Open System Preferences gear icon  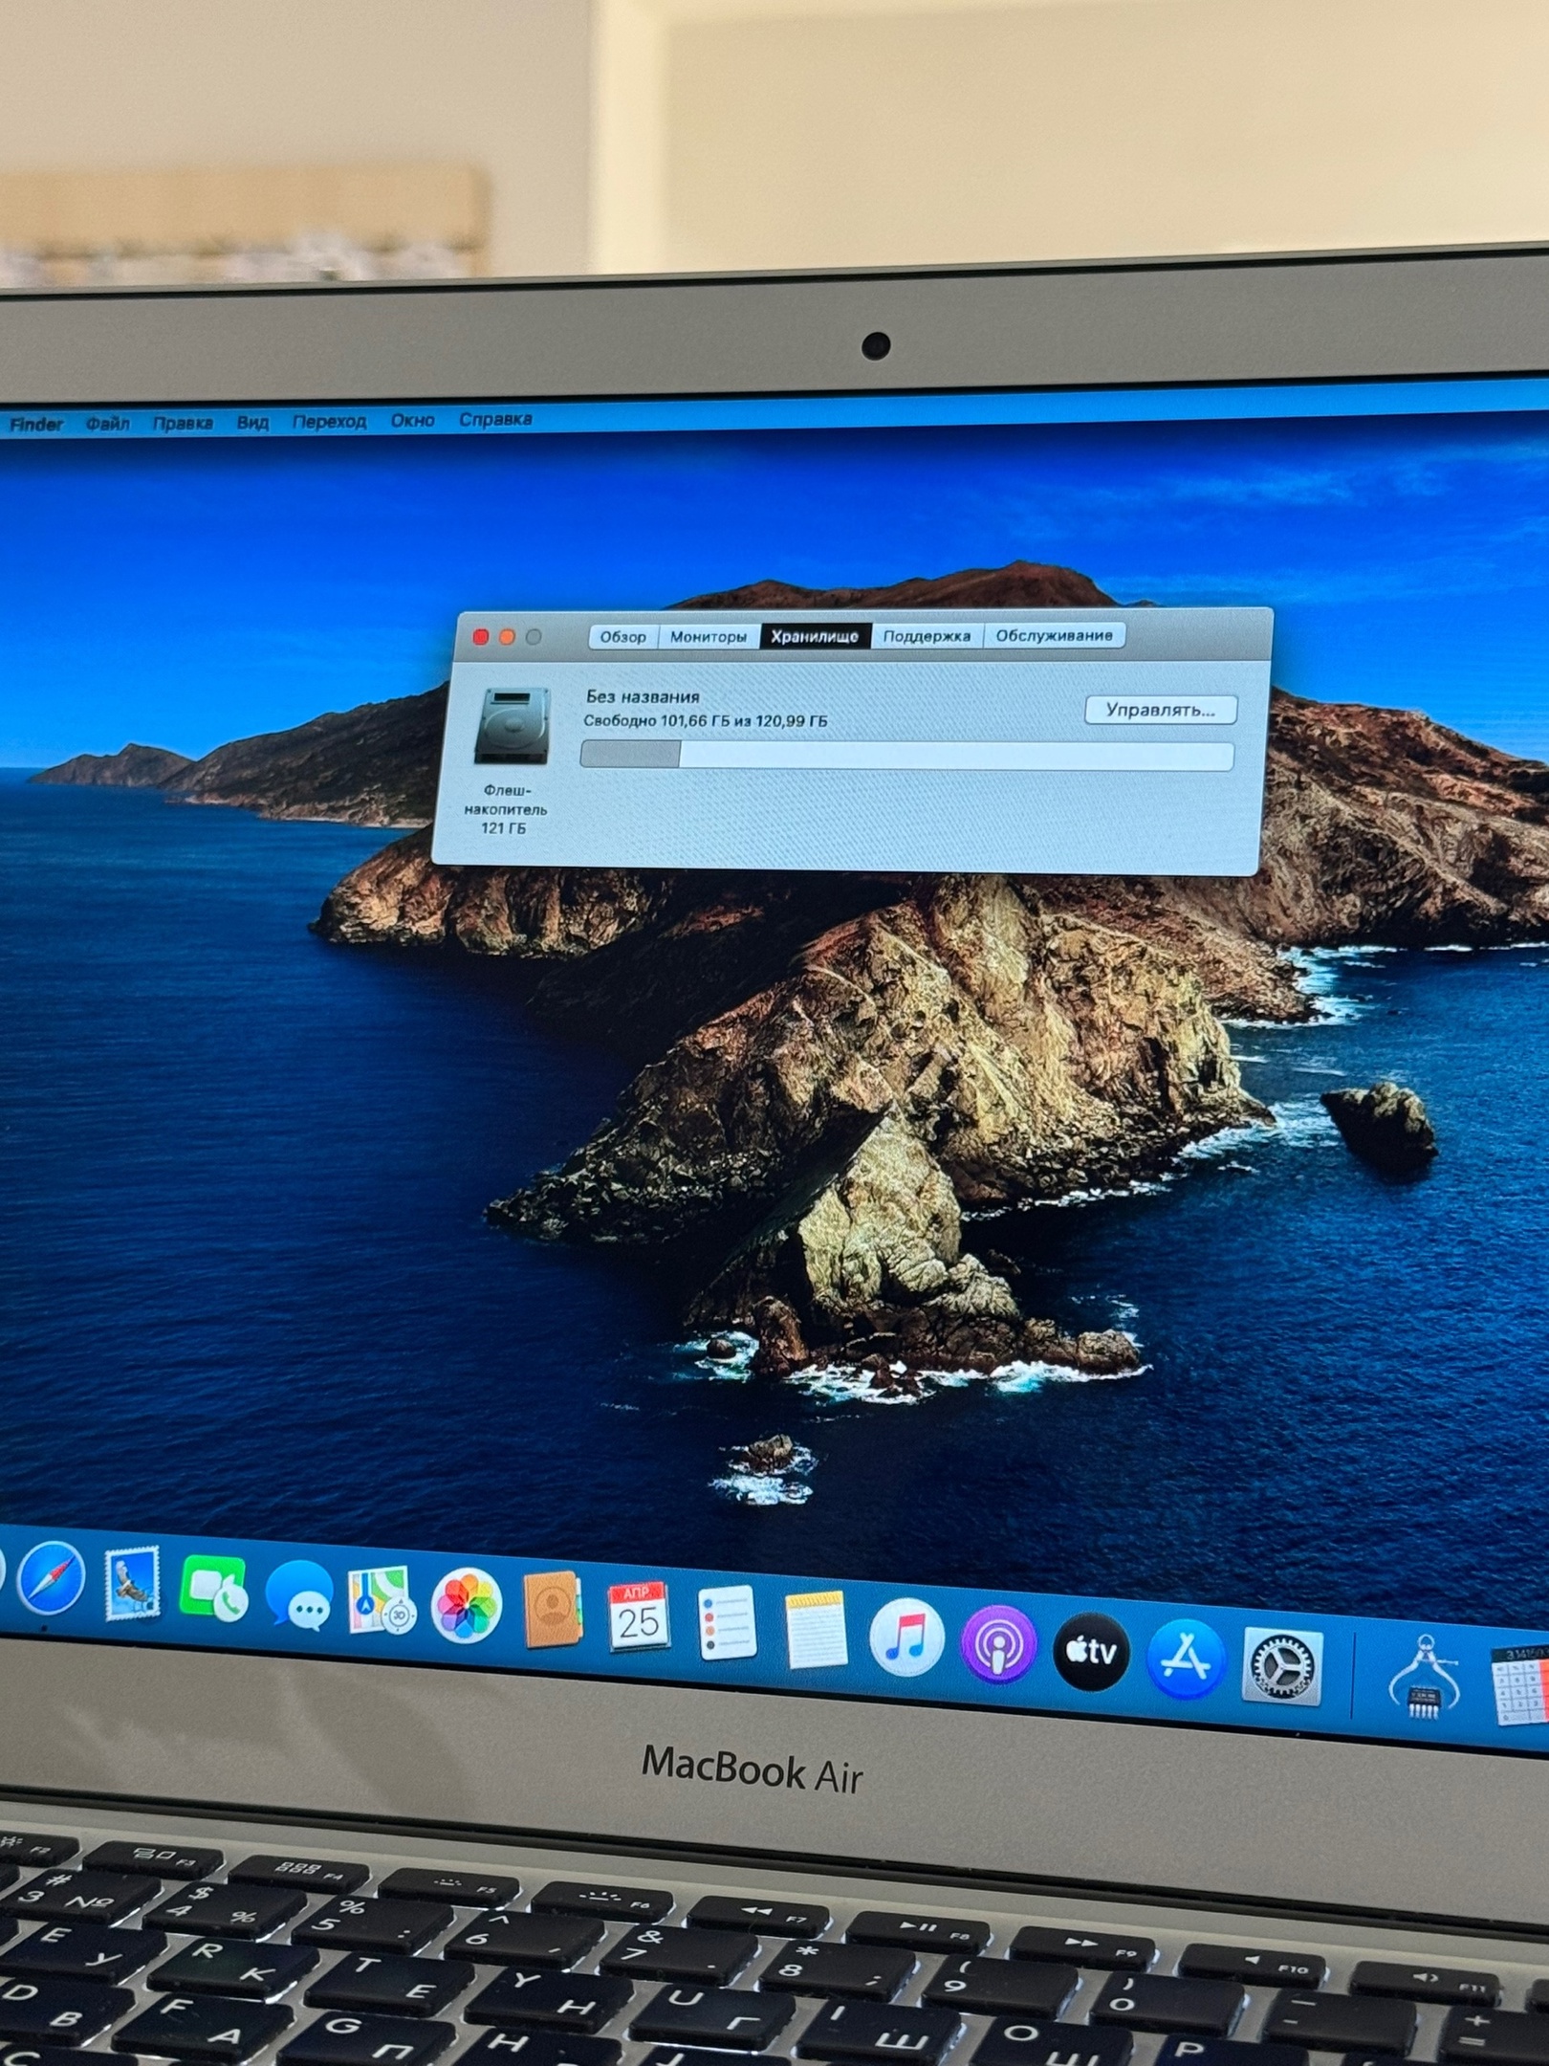[x=1282, y=1667]
